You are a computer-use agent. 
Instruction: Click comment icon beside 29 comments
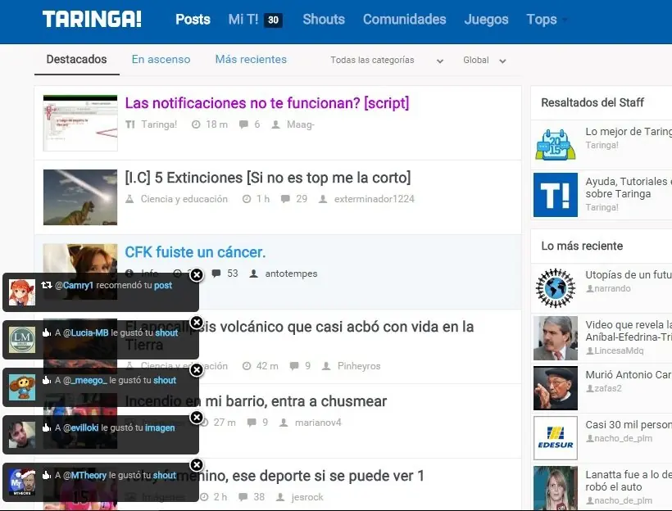pos(285,199)
